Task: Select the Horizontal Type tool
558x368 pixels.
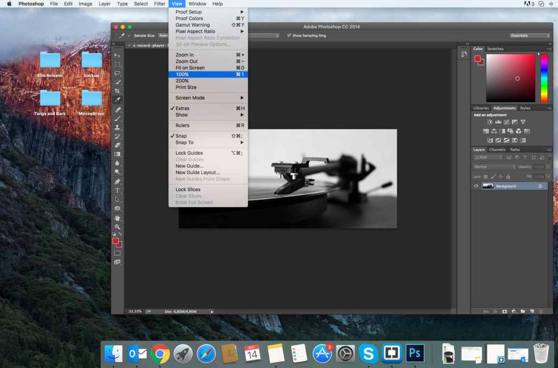Action: pos(117,191)
